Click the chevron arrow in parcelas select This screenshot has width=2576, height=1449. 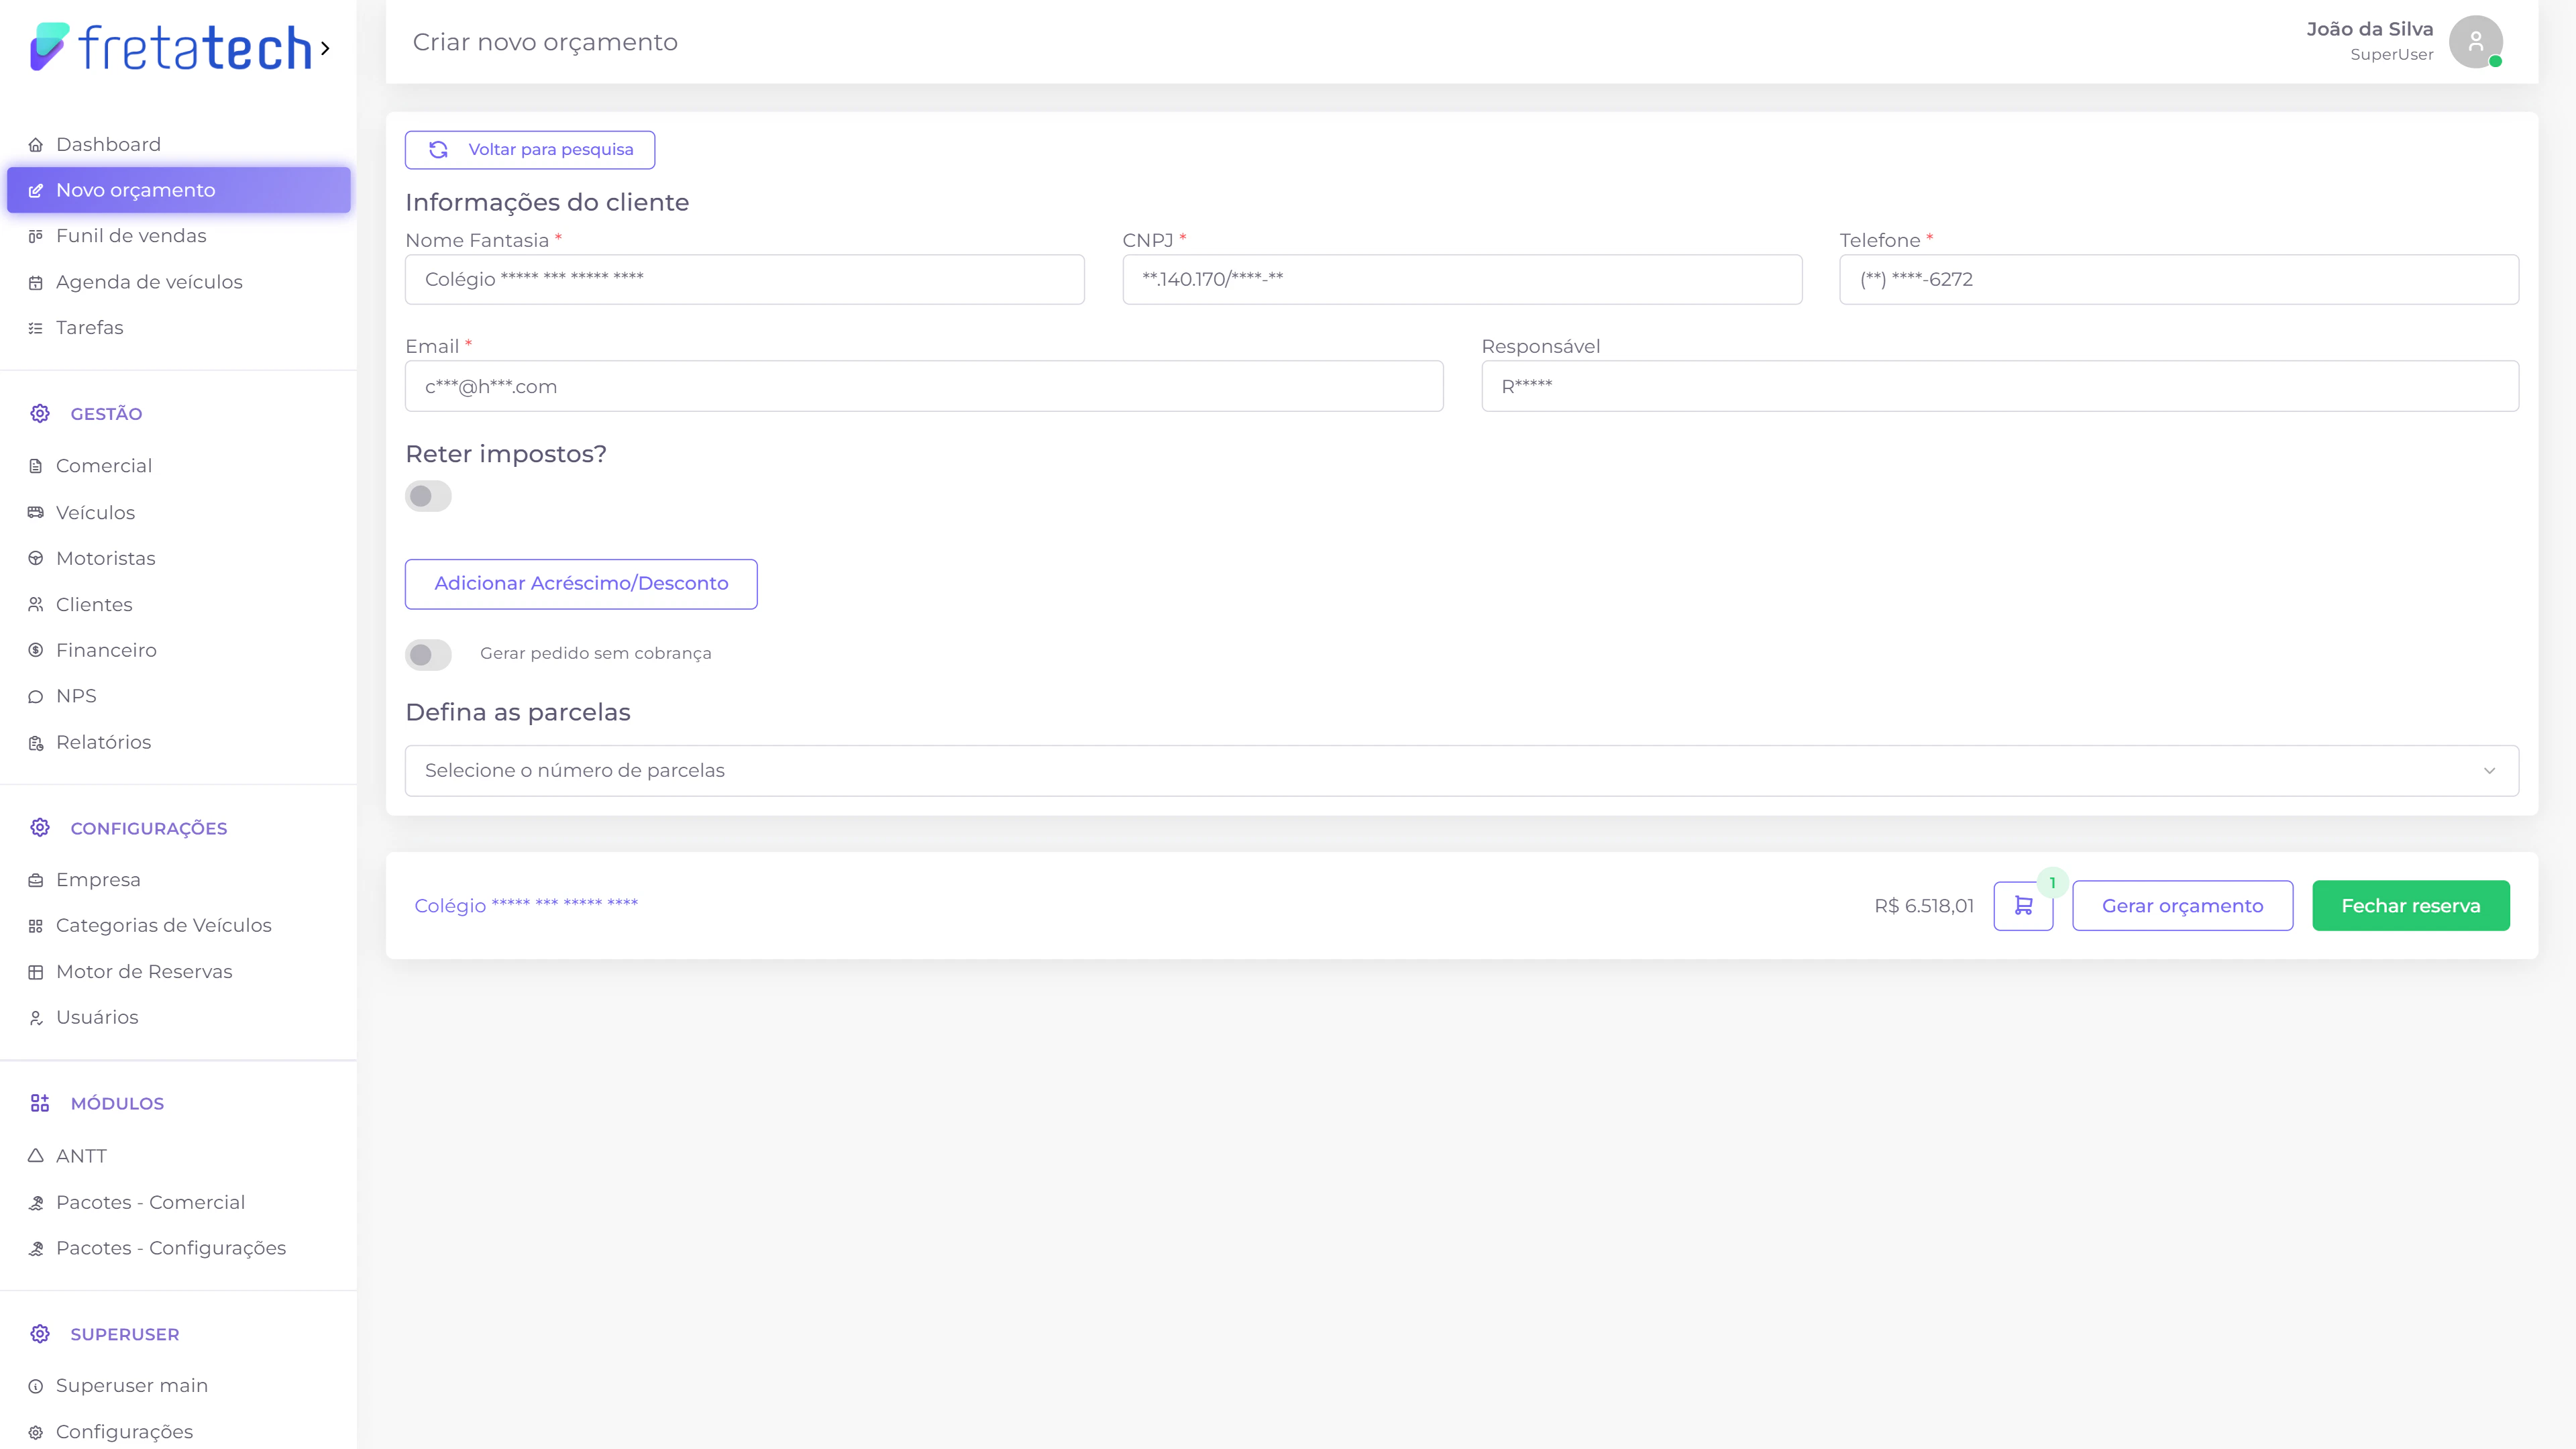click(x=2488, y=770)
